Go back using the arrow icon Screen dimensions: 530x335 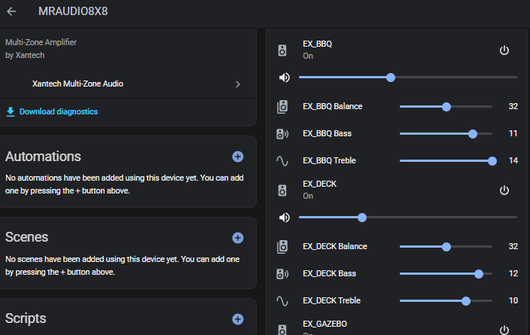(x=12, y=12)
